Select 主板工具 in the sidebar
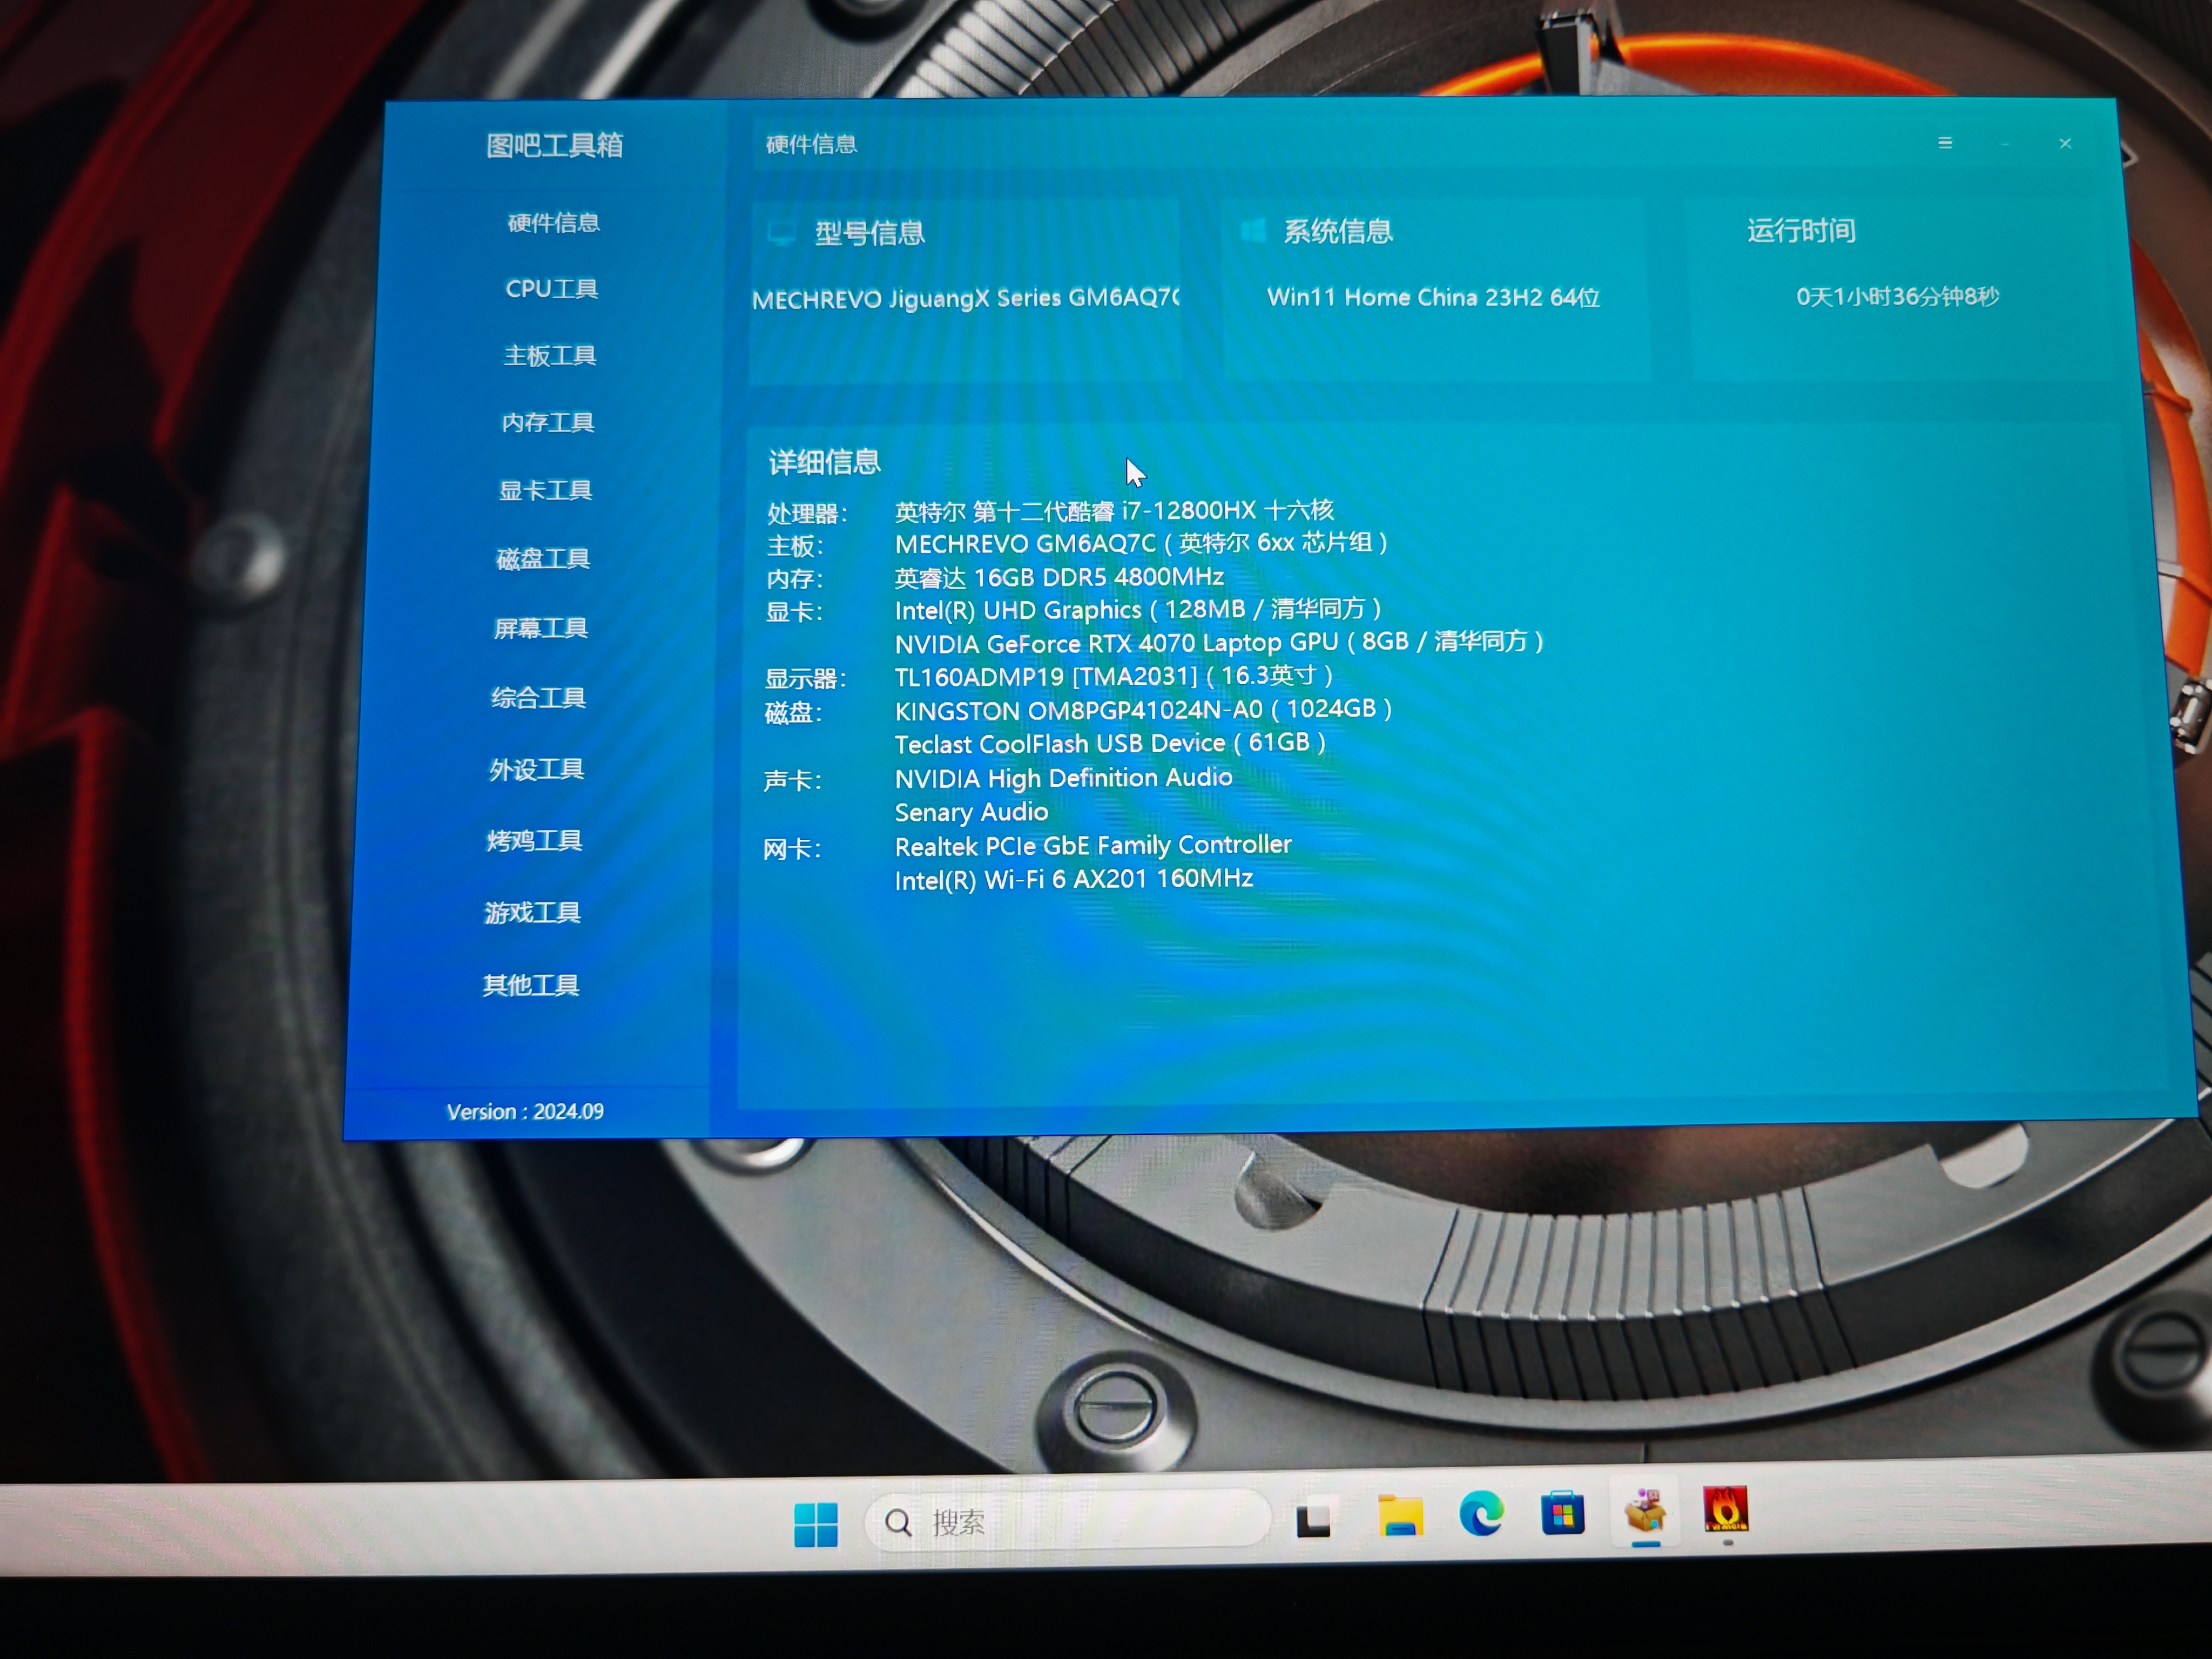2212x1659 pixels. [x=549, y=355]
